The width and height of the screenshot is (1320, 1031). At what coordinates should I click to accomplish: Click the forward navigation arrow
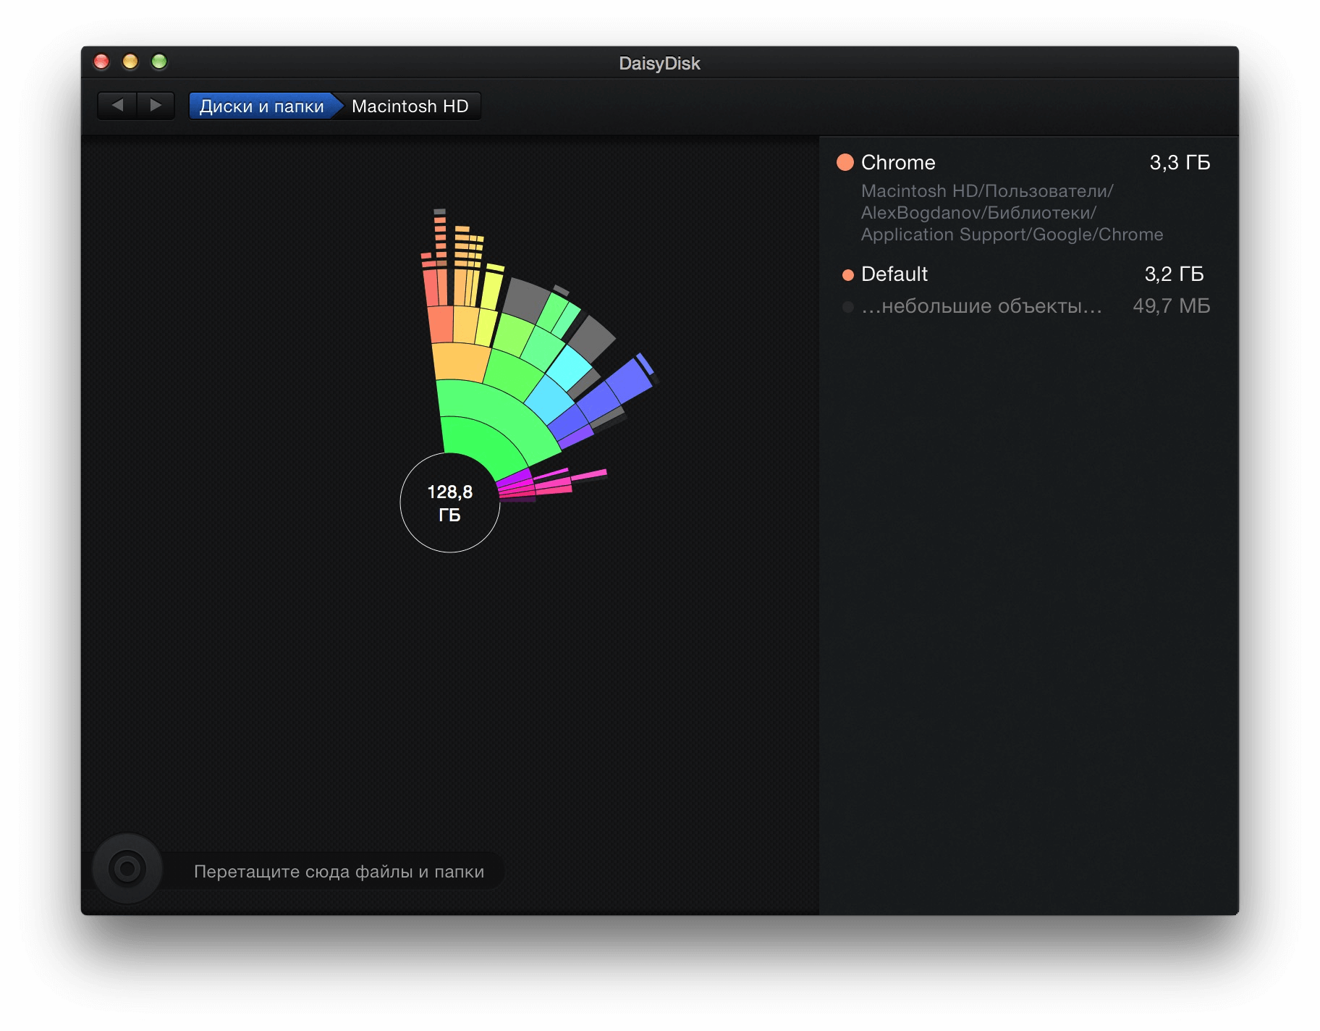156,106
